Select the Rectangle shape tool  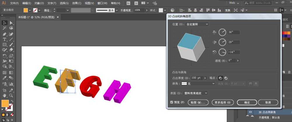[x=5, y=45]
